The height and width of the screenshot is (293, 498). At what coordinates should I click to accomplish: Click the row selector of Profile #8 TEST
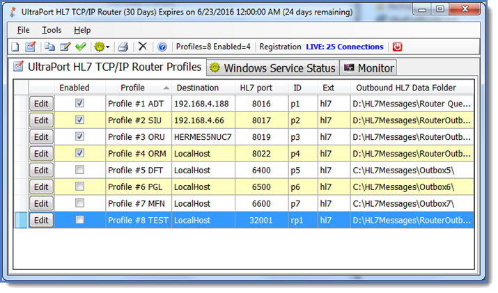coord(21,221)
